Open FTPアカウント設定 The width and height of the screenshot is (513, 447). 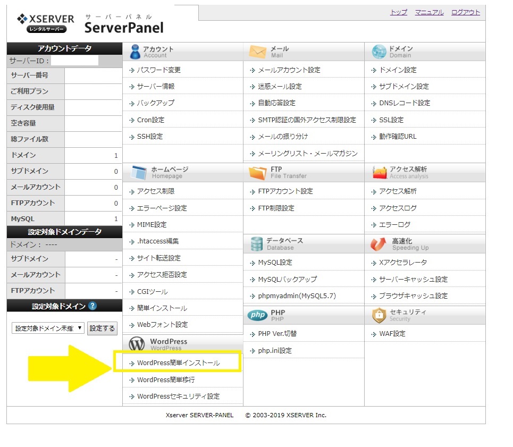285,191
